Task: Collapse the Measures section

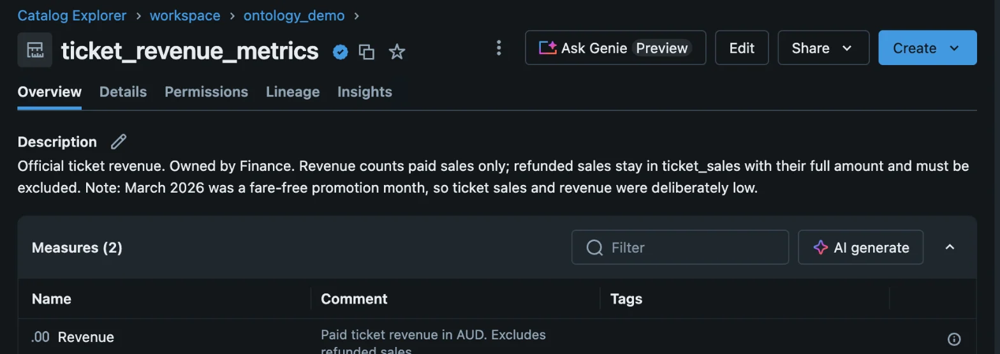Action: coord(950,247)
